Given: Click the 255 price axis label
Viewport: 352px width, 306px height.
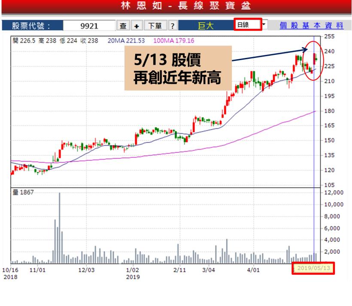Looking at the screenshot, I should pyautogui.click(x=329, y=36).
